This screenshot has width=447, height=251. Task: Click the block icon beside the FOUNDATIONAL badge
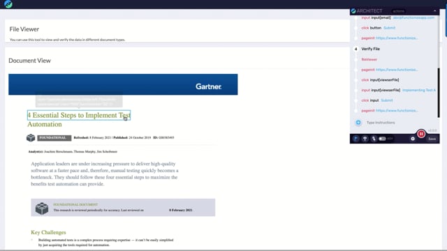click(x=31, y=138)
